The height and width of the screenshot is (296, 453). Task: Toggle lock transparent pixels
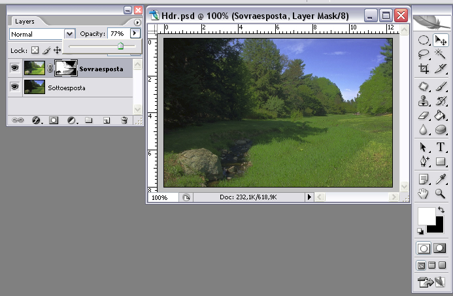coord(35,50)
